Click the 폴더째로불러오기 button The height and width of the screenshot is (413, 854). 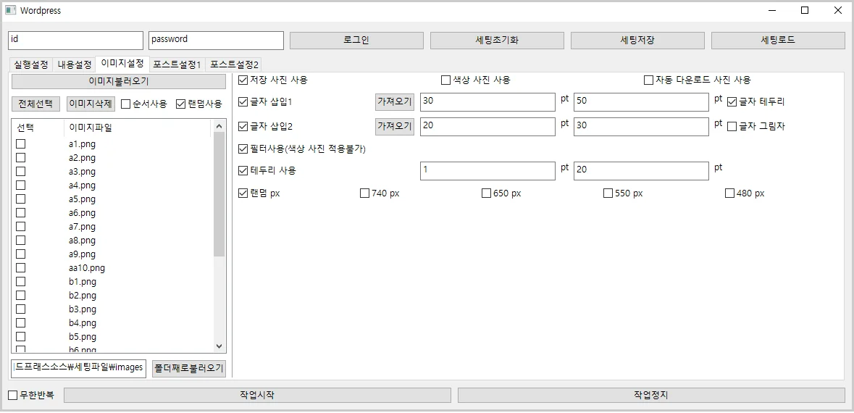point(189,368)
